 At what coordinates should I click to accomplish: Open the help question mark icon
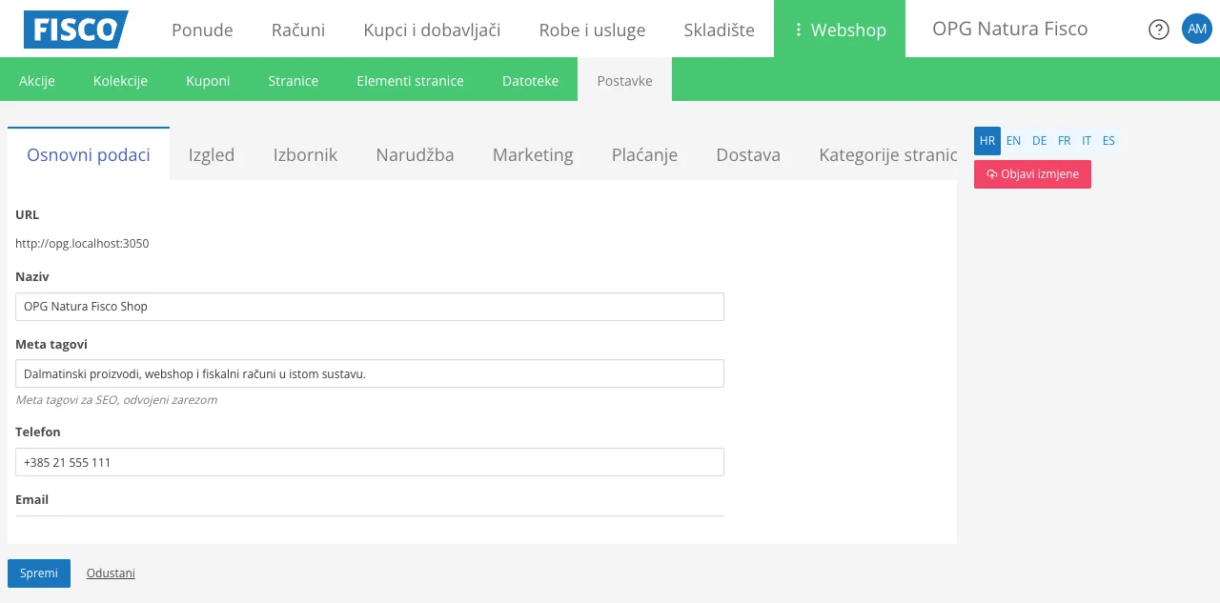click(1158, 30)
